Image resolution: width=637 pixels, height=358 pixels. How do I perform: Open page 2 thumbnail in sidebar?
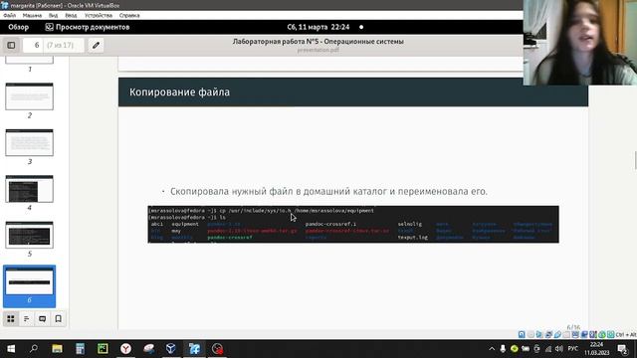29,96
